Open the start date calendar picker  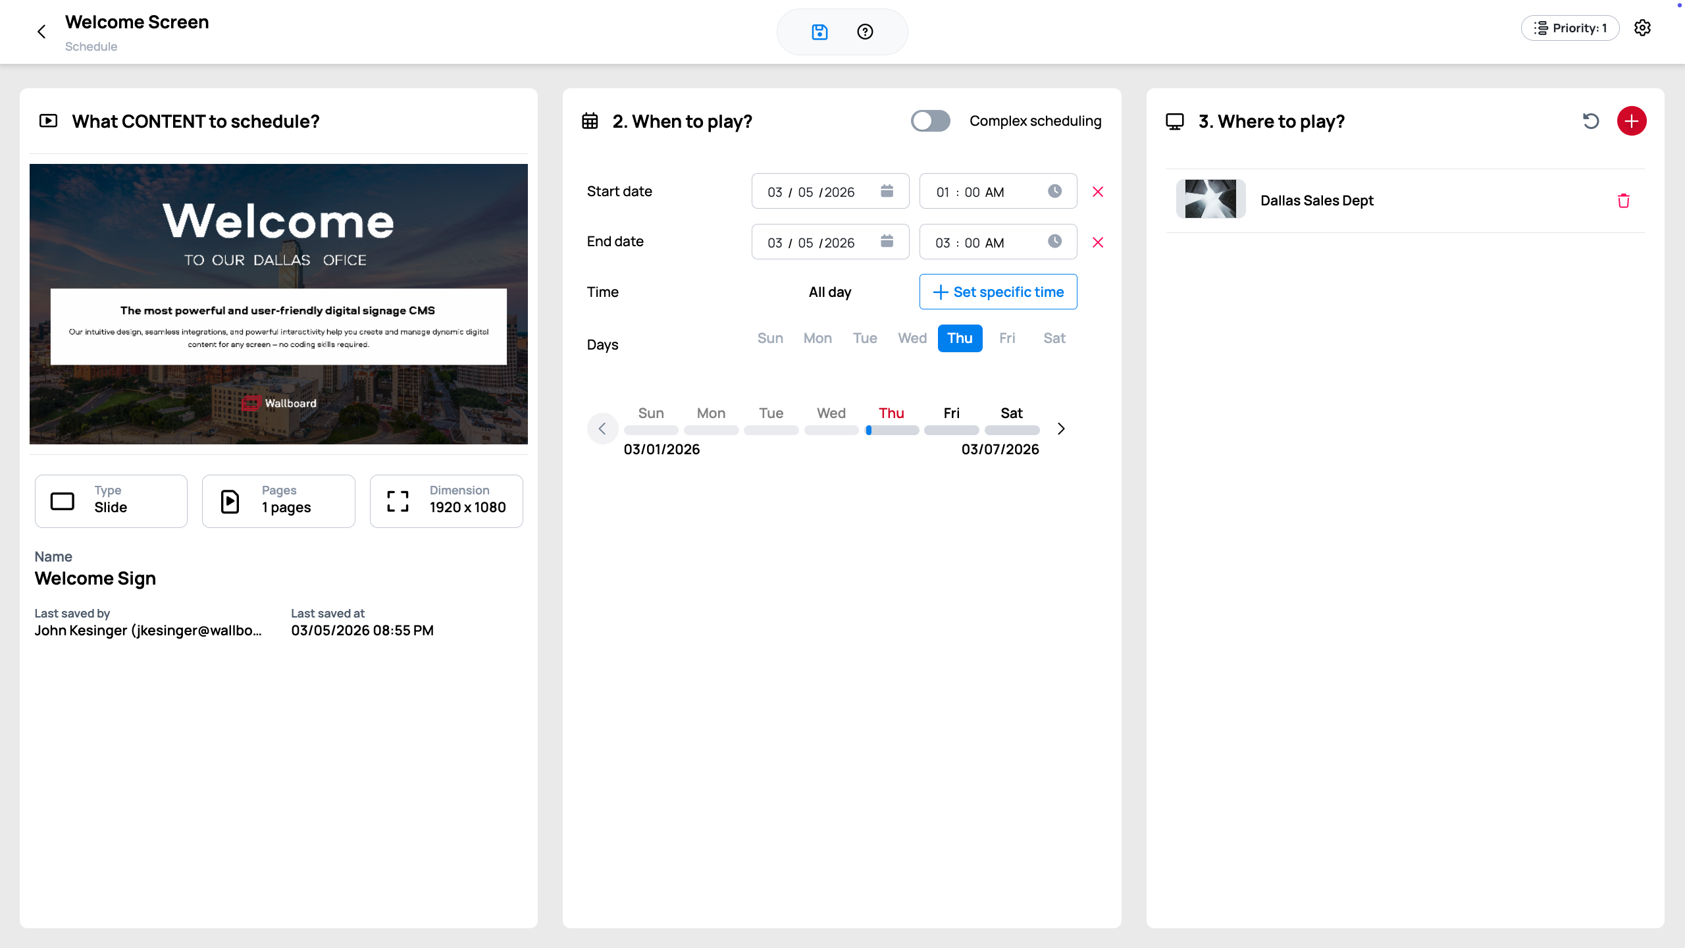click(887, 191)
